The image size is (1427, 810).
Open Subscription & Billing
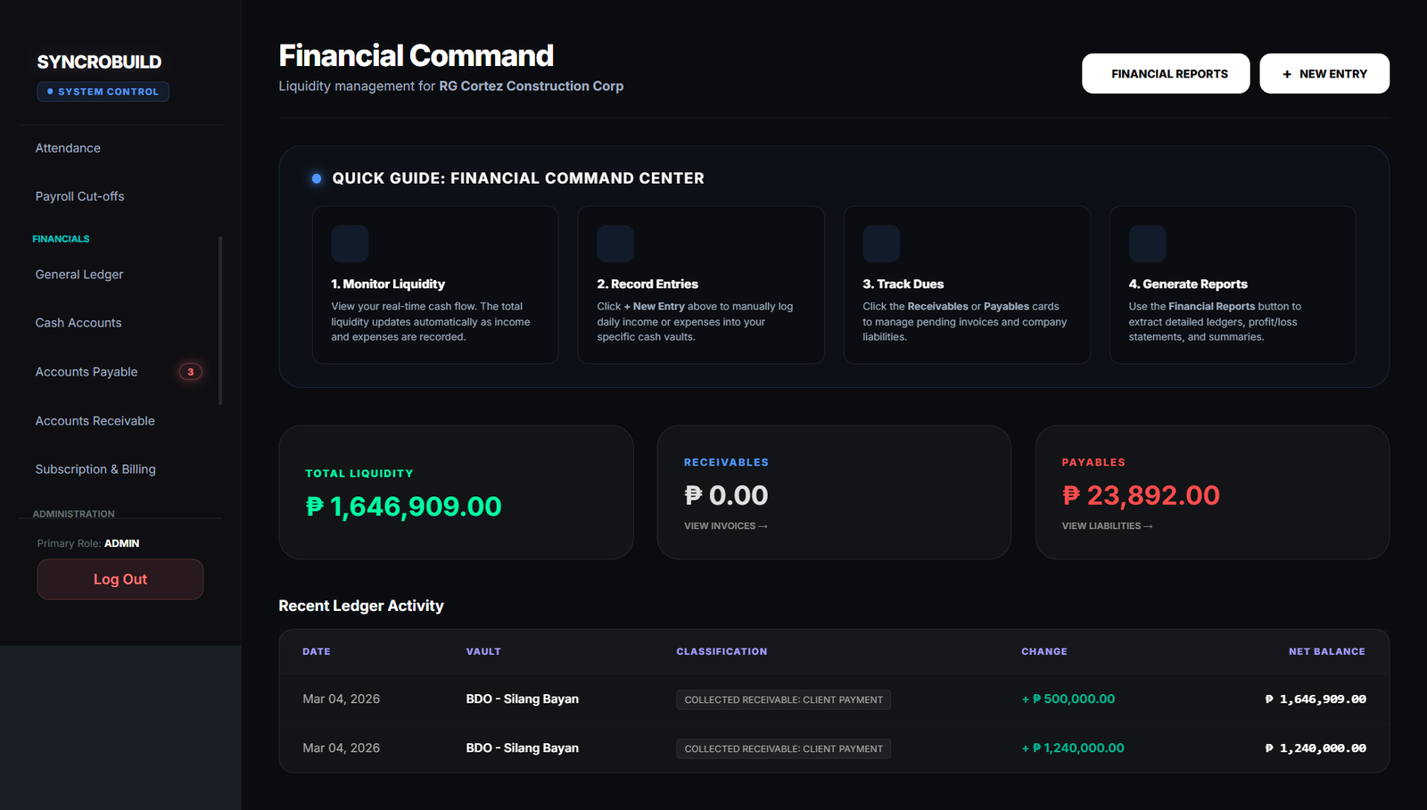click(x=95, y=469)
